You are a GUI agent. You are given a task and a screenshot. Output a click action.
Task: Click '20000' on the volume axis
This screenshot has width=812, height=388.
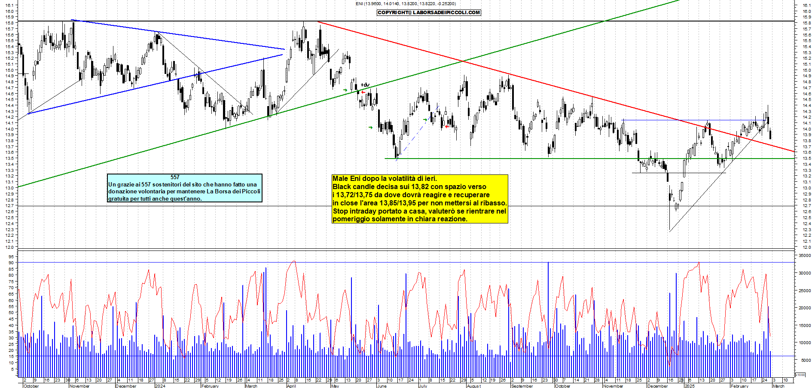(805, 308)
